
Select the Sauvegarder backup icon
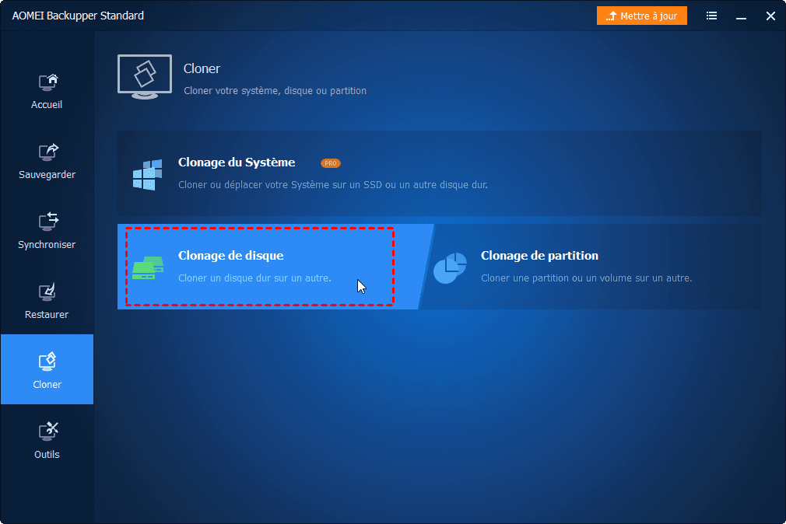tap(47, 152)
